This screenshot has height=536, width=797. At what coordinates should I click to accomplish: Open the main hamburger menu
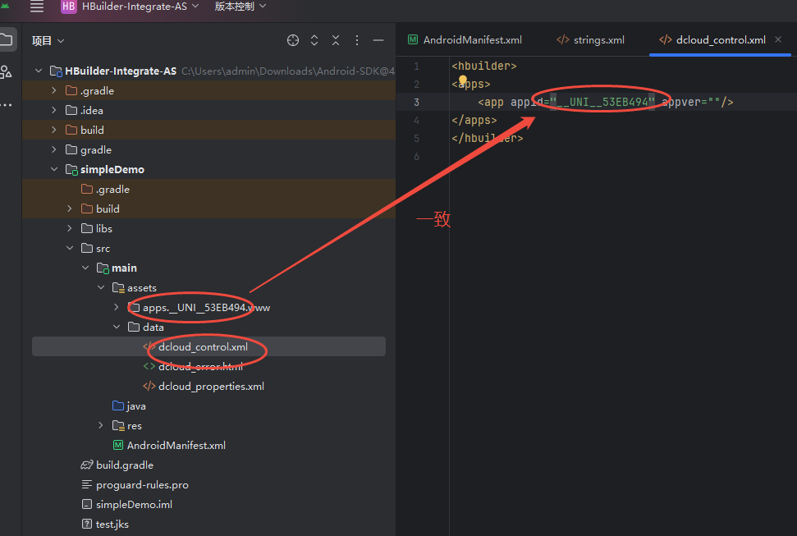37,6
